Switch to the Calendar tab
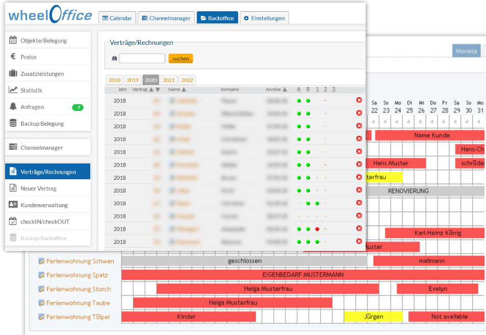The height and width of the screenshot is (335, 486). 117,18
